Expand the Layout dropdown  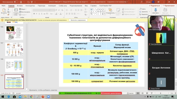tap(23, 9)
